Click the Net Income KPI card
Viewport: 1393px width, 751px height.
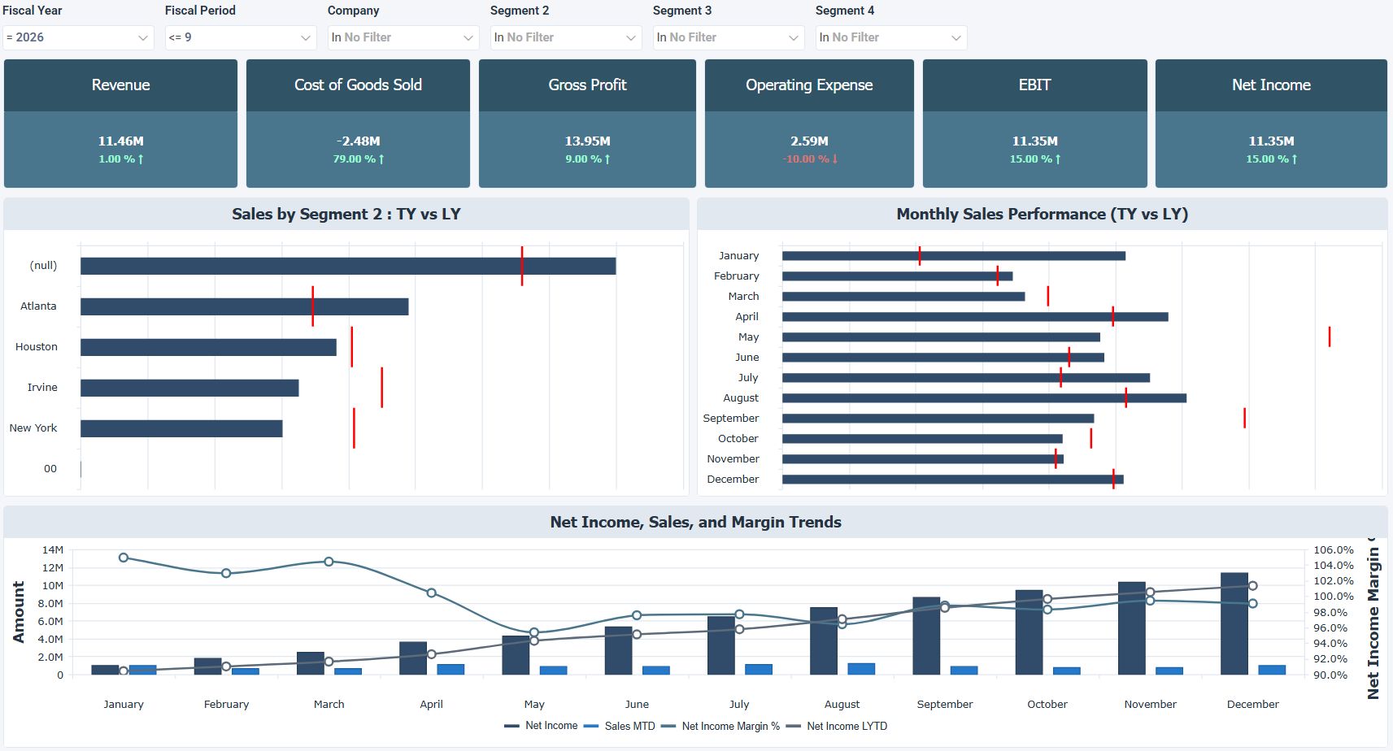(1271, 124)
